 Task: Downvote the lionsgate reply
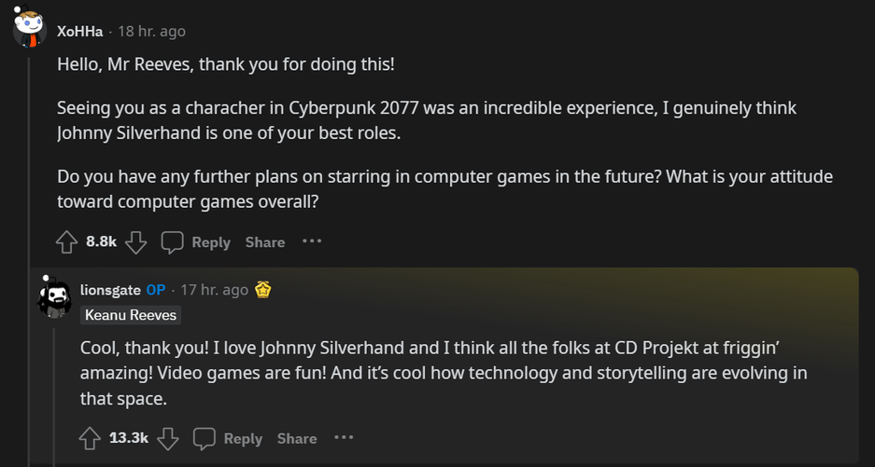(x=168, y=438)
